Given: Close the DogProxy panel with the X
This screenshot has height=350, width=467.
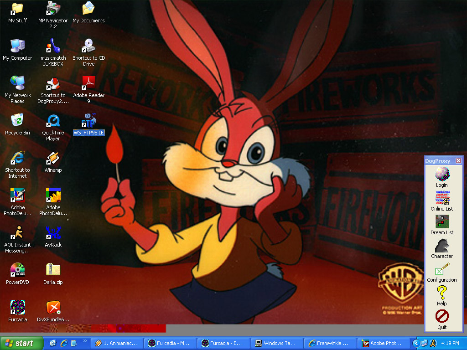Looking at the screenshot, I should point(458,161).
